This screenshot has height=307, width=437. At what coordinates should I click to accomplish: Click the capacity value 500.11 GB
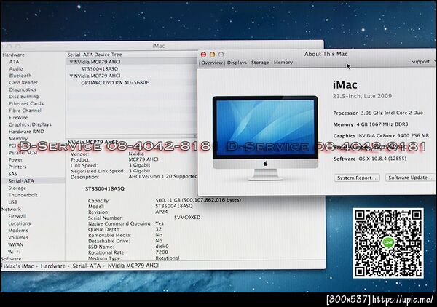click(x=198, y=200)
